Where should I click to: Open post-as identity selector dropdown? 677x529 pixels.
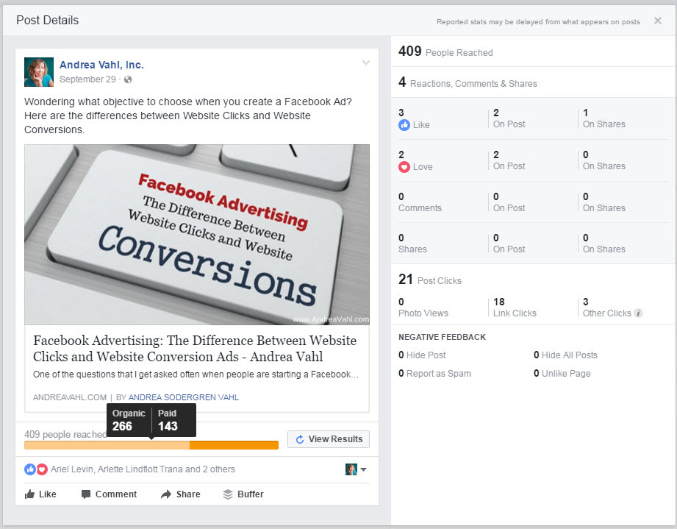point(356,469)
